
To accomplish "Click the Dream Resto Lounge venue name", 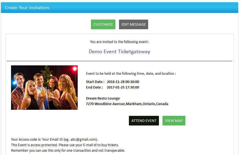I will (x=103, y=98).
